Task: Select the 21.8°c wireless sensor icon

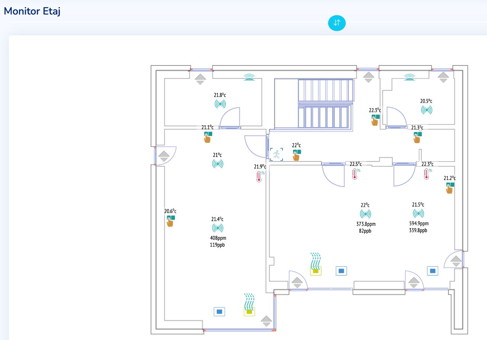Action: pyautogui.click(x=220, y=104)
